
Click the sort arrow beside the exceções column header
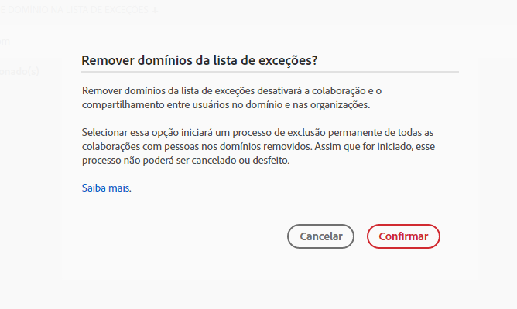pyautogui.click(x=155, y=9)
